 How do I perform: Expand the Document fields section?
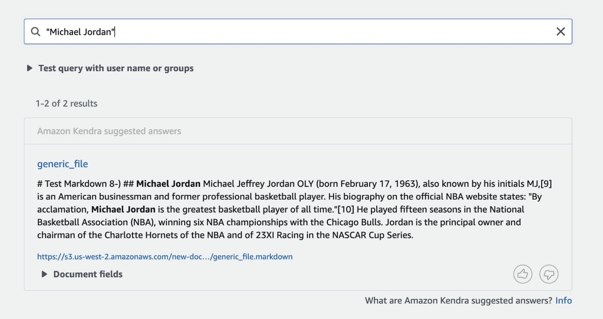pos(82,274)
